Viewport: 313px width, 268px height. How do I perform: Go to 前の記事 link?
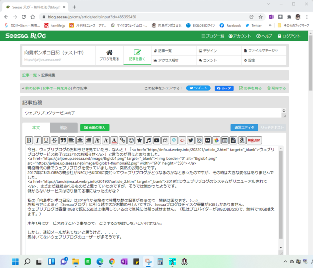[32, 88]
